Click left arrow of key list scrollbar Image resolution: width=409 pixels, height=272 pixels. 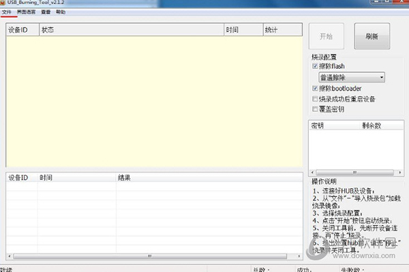pyautogui.click(x=312, y=172)
